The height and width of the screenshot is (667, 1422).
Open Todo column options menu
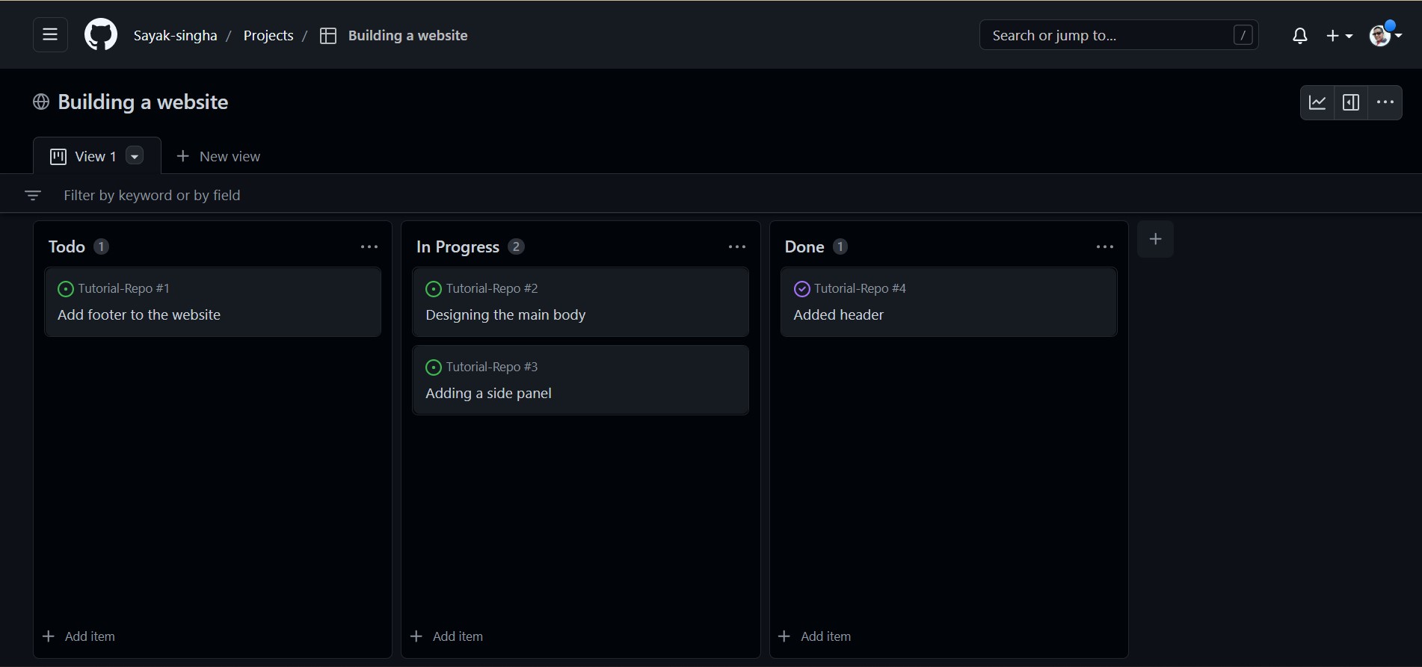point(369,246)
